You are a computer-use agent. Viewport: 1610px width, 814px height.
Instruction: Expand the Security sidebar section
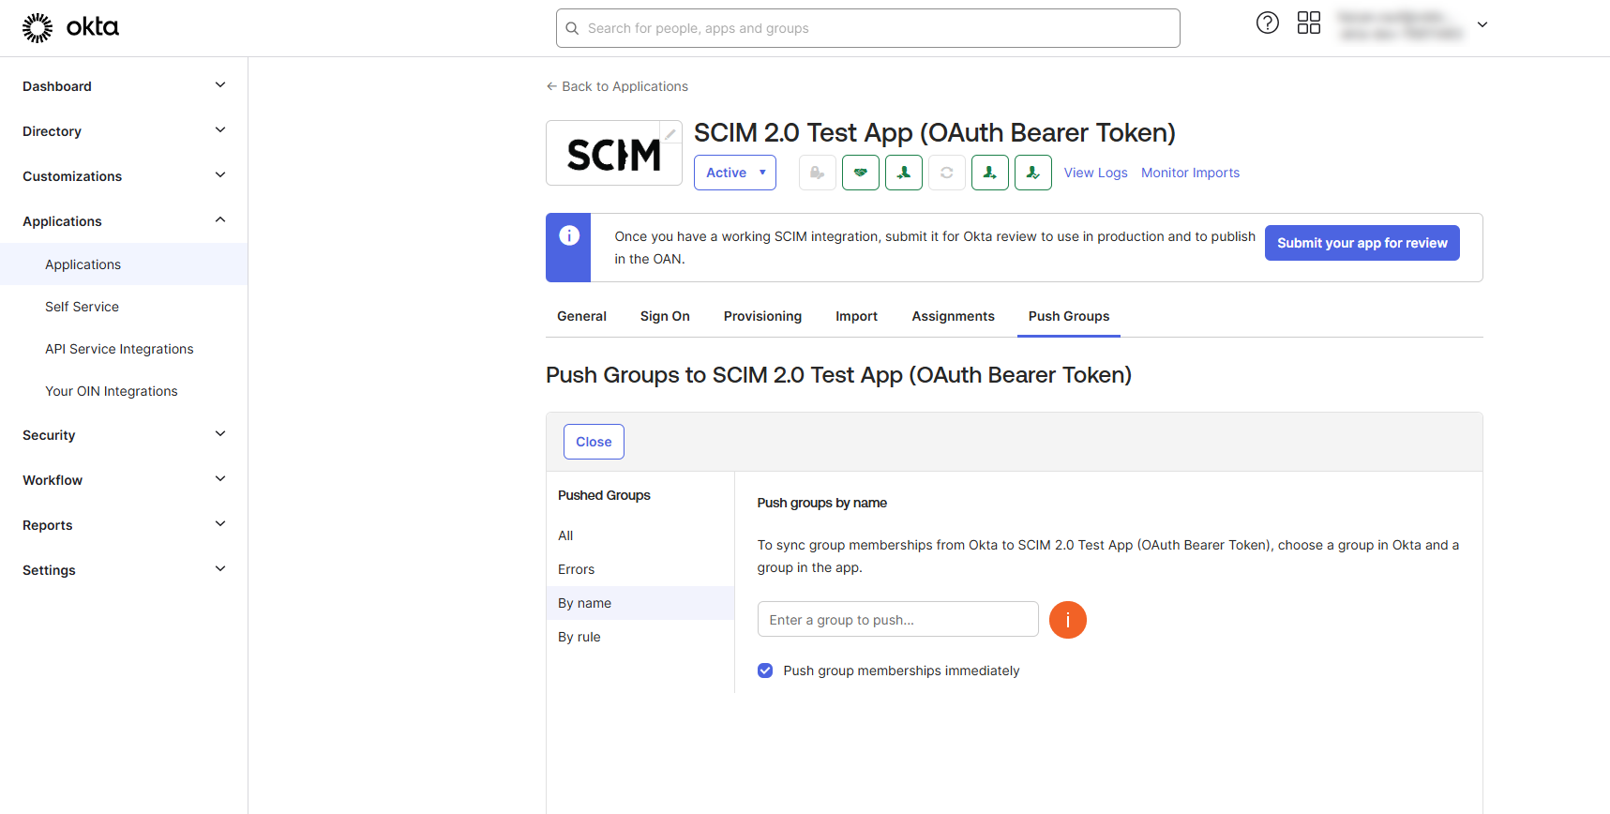click(x=124, y=435)
